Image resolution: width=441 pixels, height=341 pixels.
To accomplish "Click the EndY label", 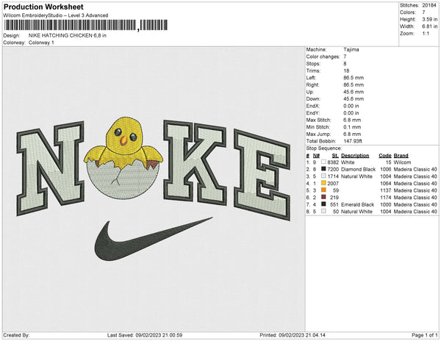I will coord(313,113).
